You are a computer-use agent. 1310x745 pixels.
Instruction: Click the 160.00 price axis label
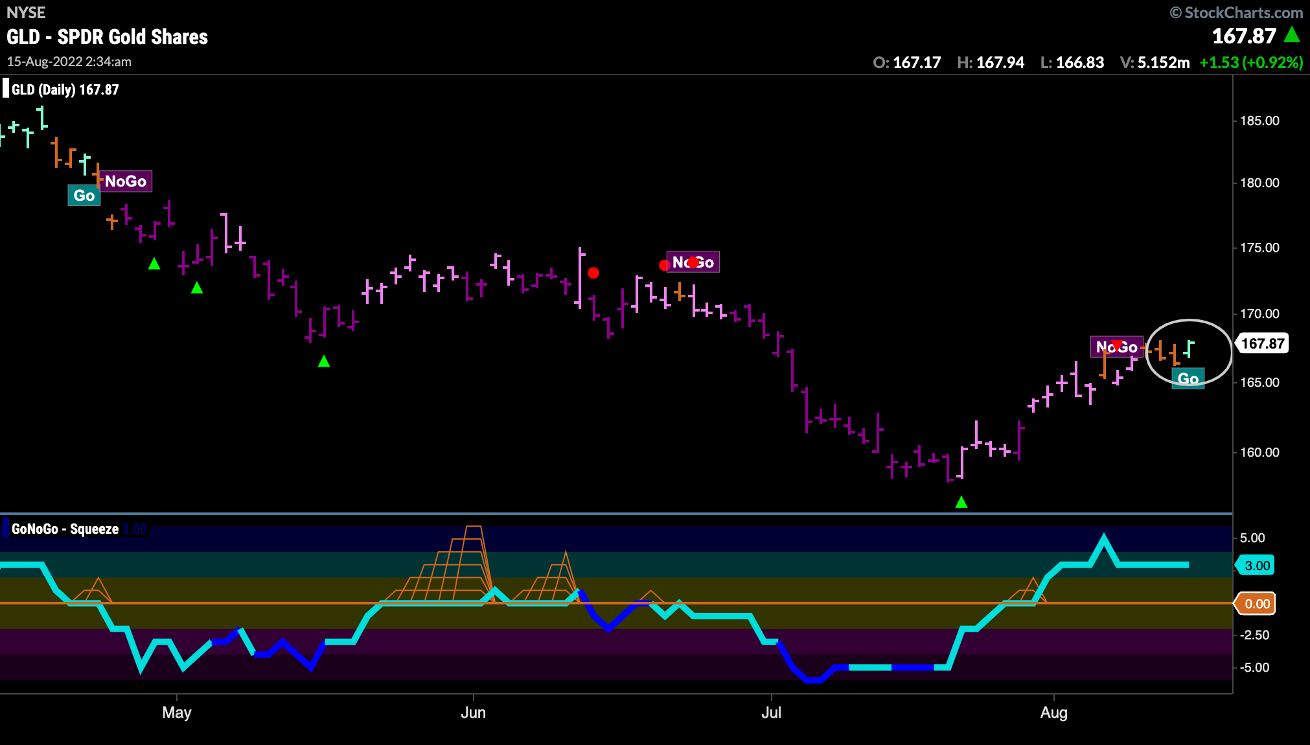(1259, 452)
